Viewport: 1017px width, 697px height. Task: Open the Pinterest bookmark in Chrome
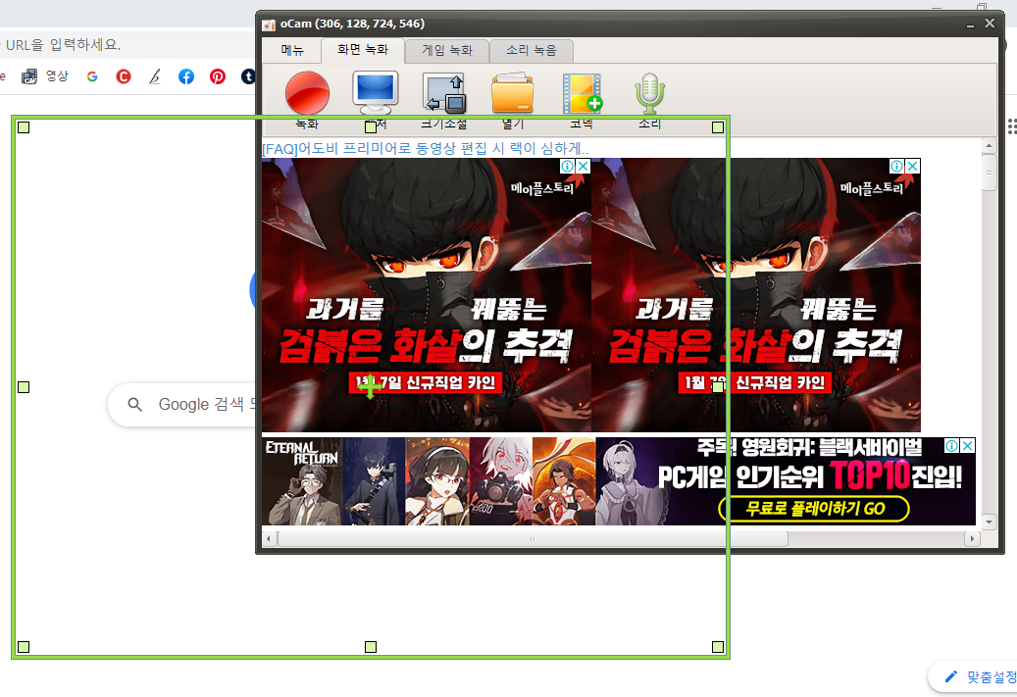pos(218,76)
